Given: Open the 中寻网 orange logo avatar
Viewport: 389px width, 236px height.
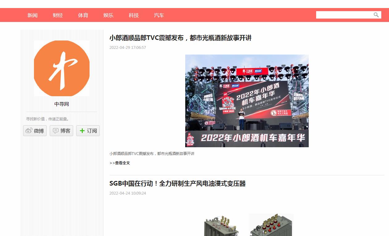Looking at the screenshot, I should coord(62,68).
